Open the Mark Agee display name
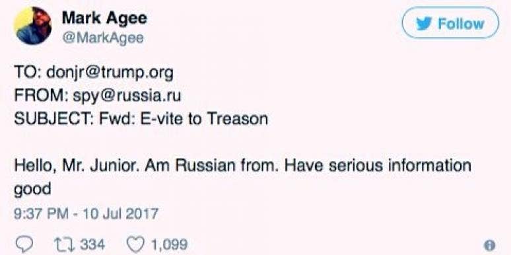This screenshot has height=255, width=511. (104, 18)
